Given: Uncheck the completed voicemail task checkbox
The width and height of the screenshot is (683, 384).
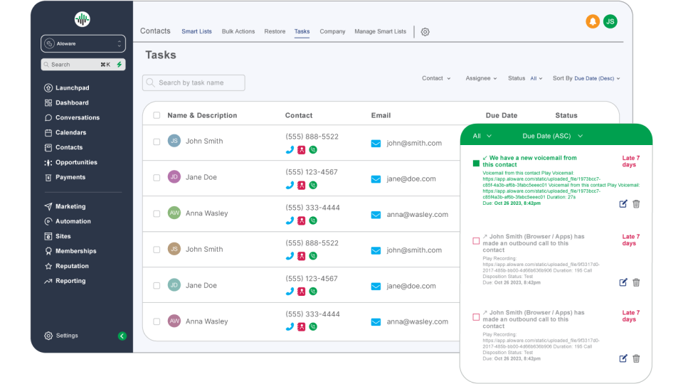Looking at the screenshot, I should (476, 164).
